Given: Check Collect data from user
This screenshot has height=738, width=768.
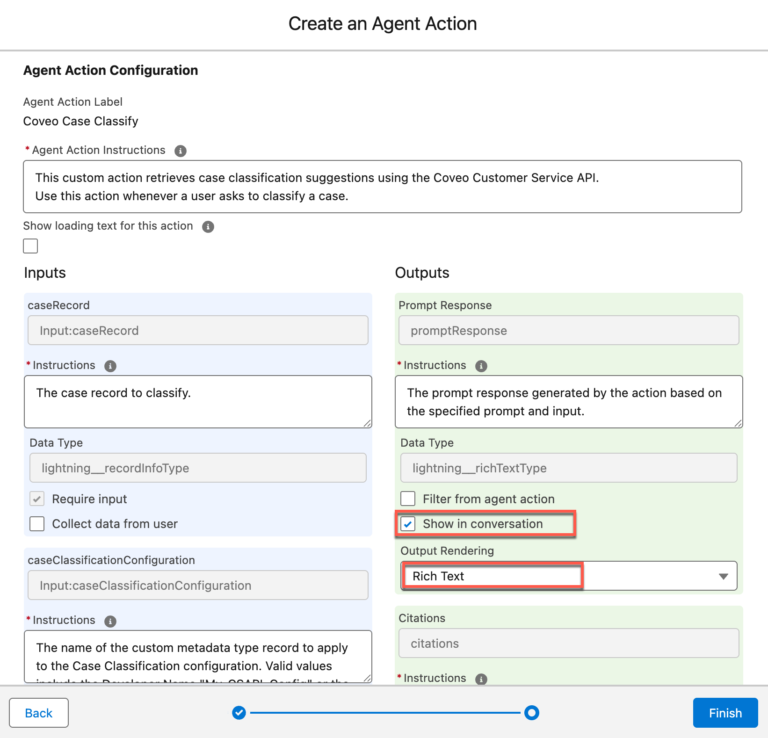Looking at the screenshot, I should tap(37, 524).
